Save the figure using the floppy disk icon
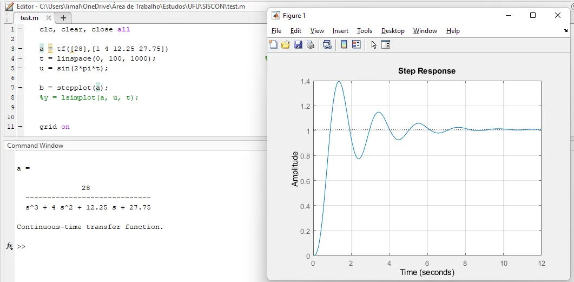This screenshot has height=282, width=574. (x=298, y=45)
